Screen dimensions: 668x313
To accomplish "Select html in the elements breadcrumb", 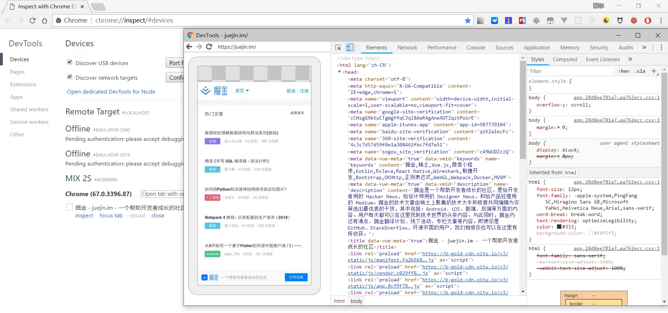I will [x=339, y=301].
